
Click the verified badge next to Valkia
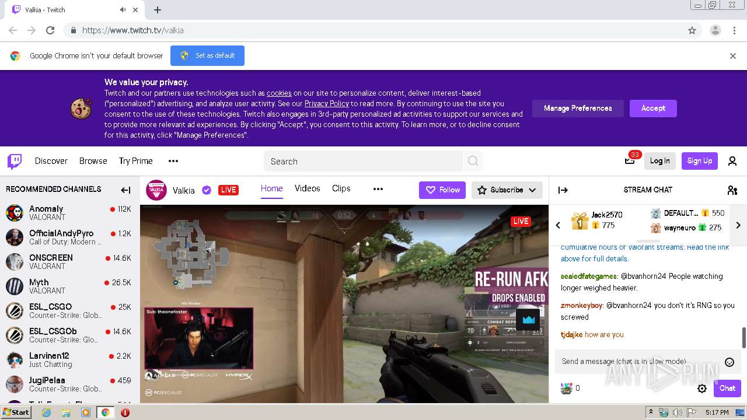(206, 190)
